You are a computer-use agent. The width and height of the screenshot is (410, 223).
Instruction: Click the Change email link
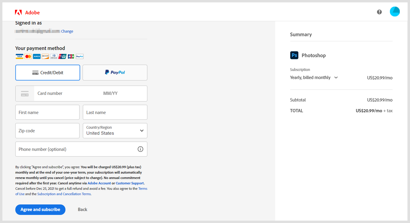pyautogui.click(x=67, y=31)
